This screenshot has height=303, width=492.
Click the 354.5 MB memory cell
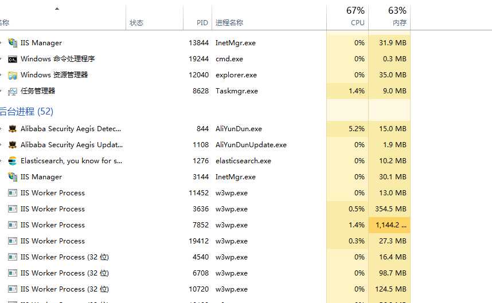point(391,209)
